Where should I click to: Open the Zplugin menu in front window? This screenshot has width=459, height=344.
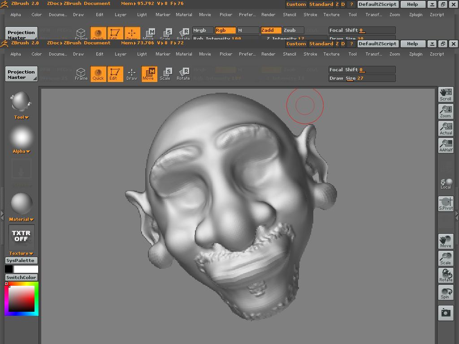[x=416, y=54]
